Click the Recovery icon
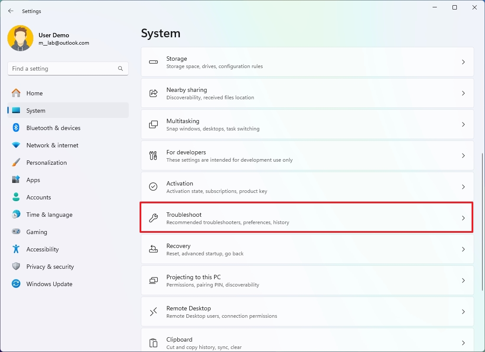485x352 pixels. (153, 249)
